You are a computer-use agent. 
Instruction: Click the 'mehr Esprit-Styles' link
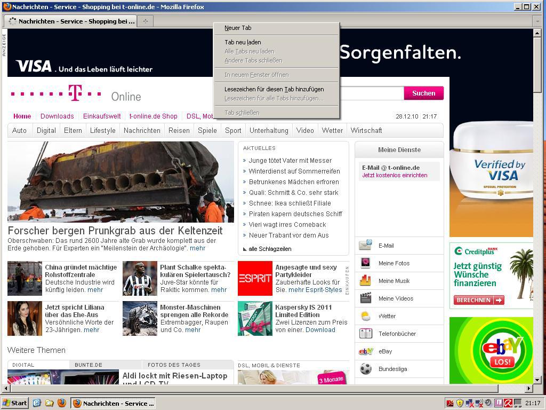coord(315,290)
